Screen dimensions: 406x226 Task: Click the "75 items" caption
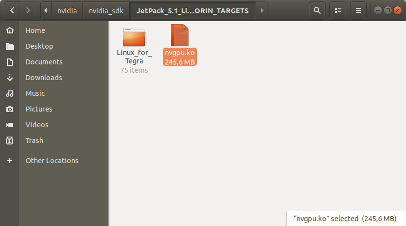pyautogui.click(x=134, y=70)
